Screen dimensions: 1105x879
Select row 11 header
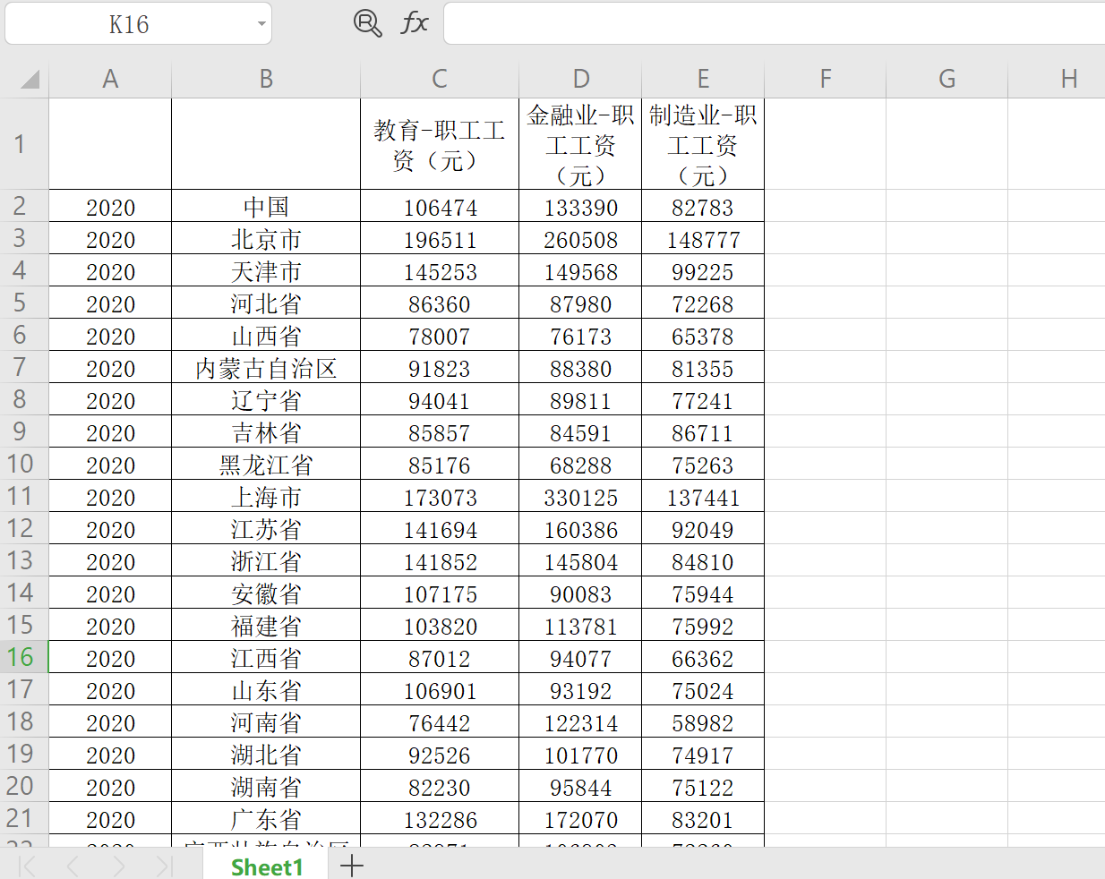(x=24, y=496)
